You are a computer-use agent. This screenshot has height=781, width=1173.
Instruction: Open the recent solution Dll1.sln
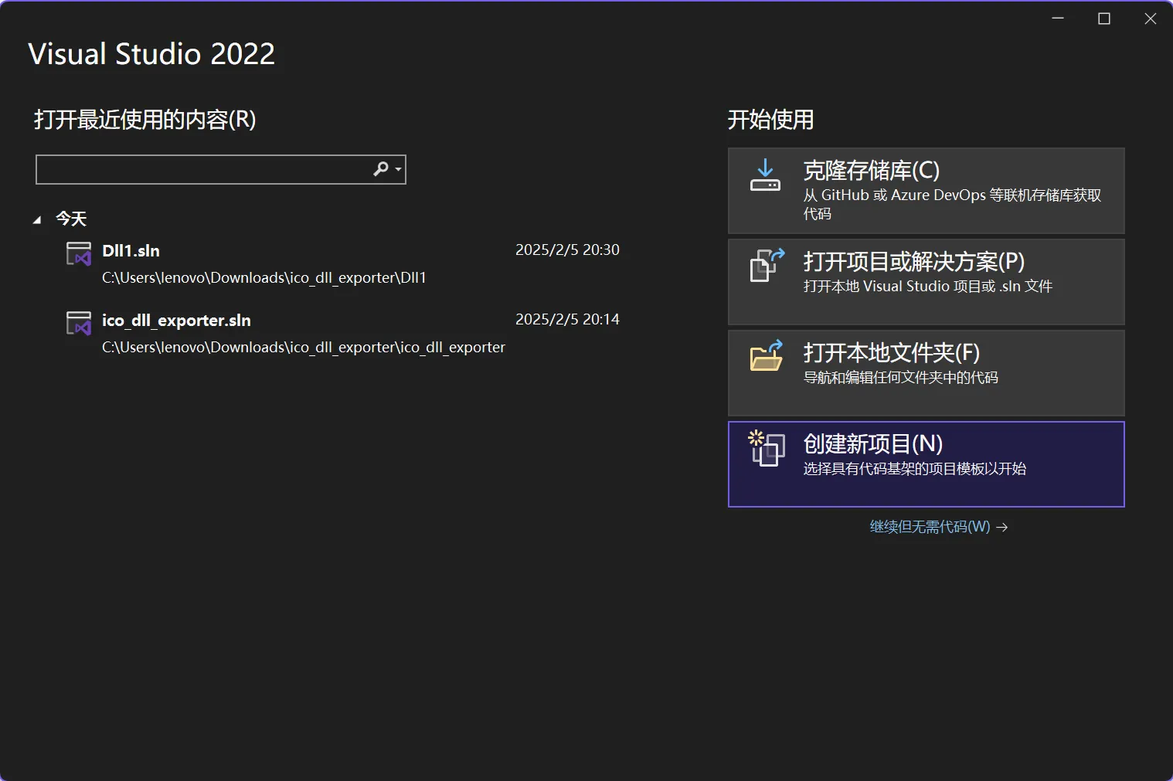pos(131,251)
